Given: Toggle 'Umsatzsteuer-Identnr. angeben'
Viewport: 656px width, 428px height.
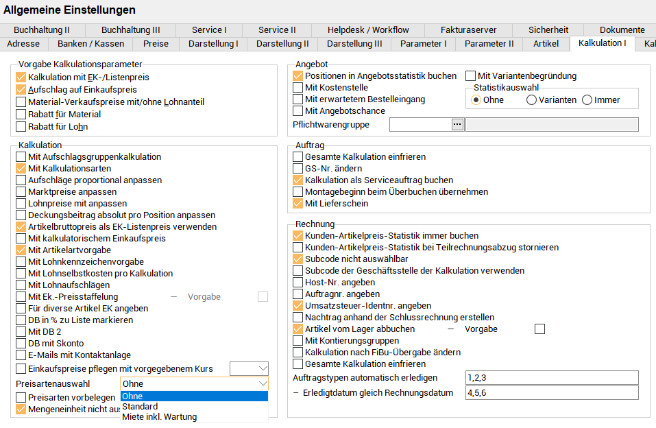Looking at the screenshot, I should 298,306.
